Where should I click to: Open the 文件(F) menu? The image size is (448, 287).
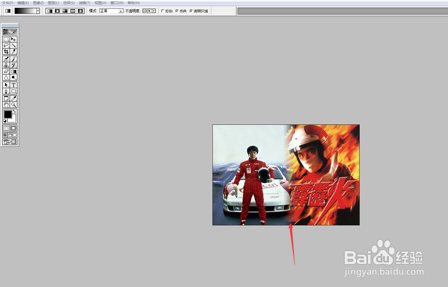(x=8, y=3)
